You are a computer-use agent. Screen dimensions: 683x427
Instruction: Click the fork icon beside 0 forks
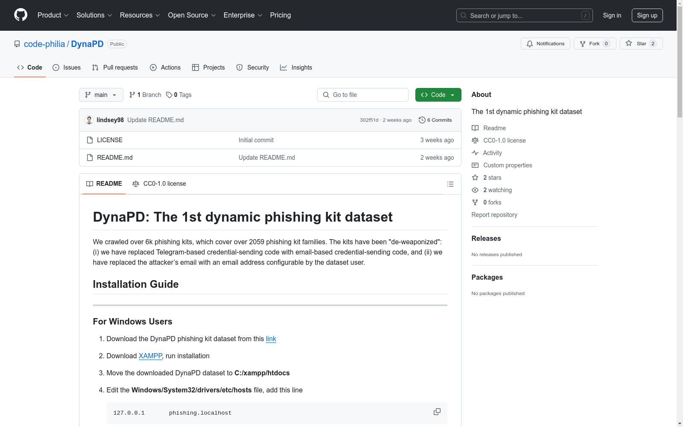[475, 202]
